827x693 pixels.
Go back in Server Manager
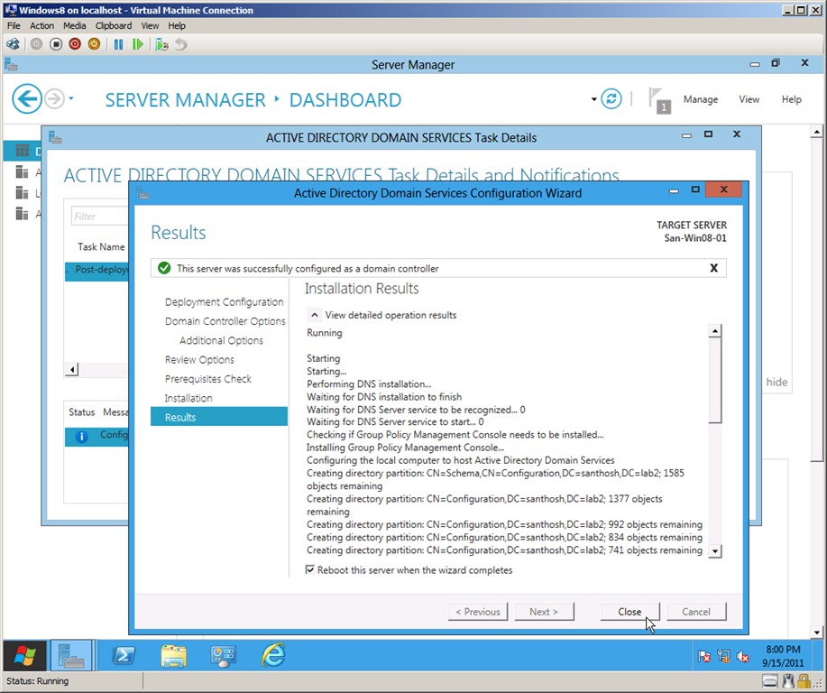[27, 98]
